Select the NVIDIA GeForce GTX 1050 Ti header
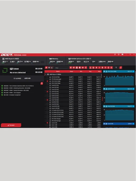 coord(80,59)
